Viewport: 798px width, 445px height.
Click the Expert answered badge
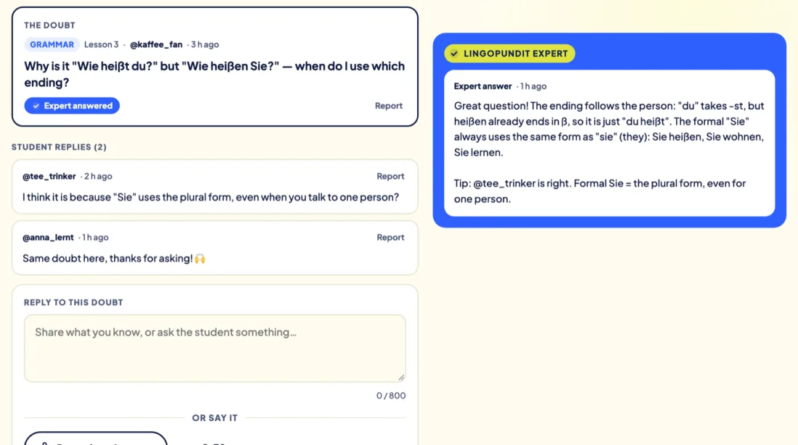(x=72, y=106)
